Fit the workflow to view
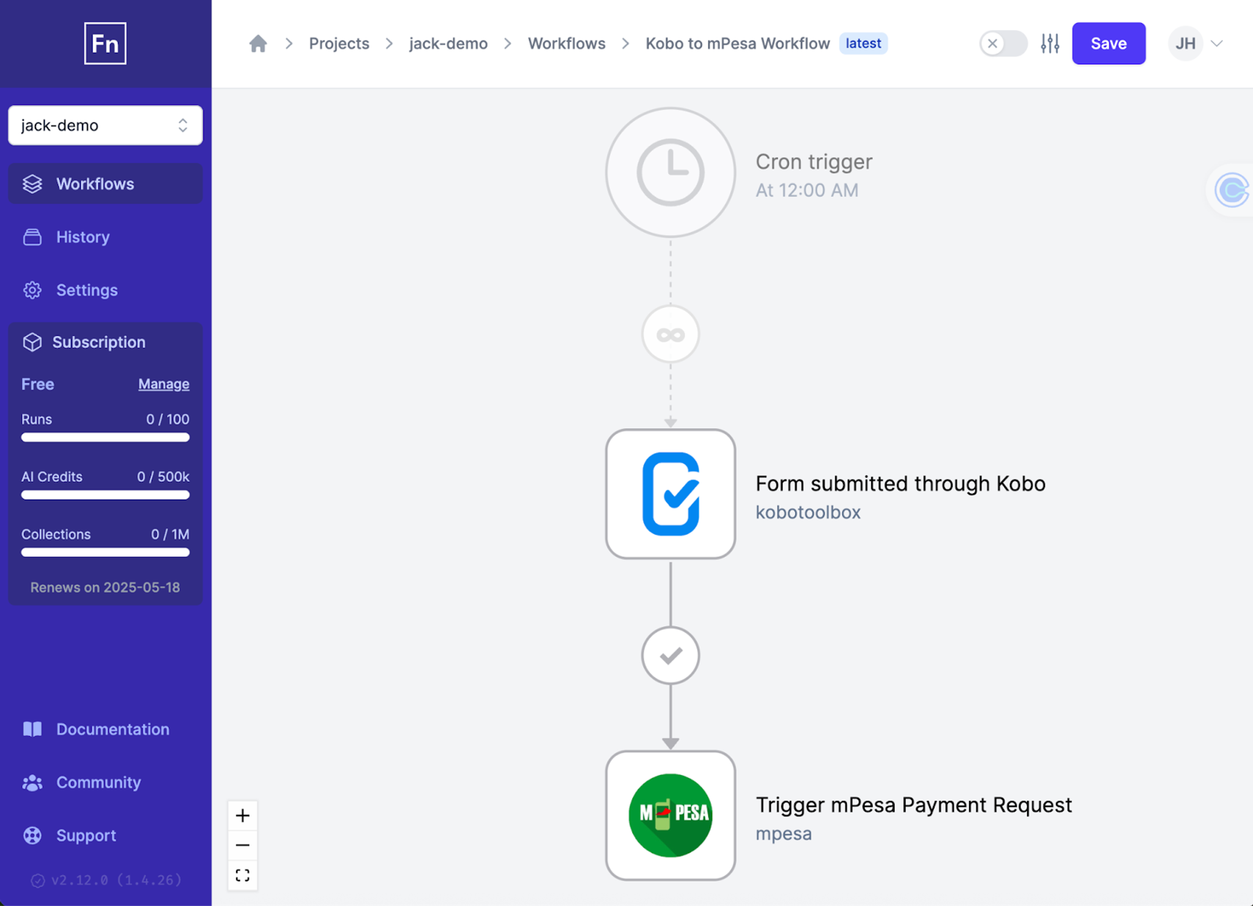This screenshot has height=906, width=1253. tap(243, 875)
